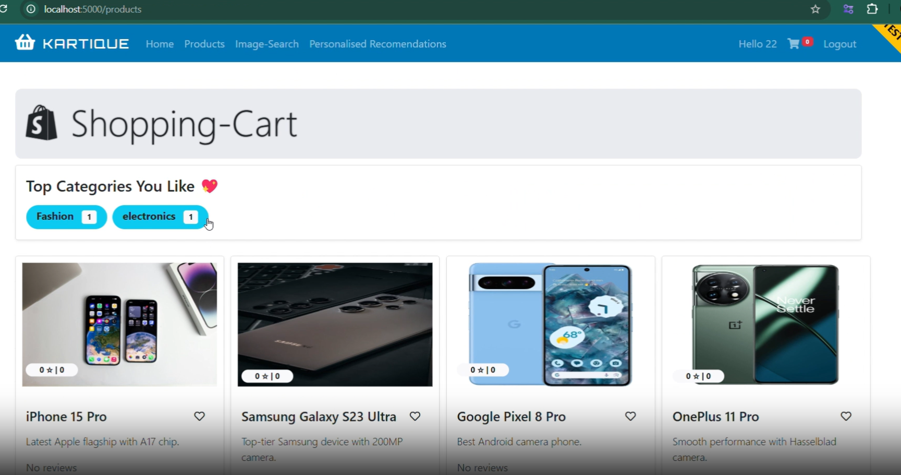This screenshot has height=475, width=901.
Task: Favorite Samsung Galaxy S23 Ultra heart icon
Action: pos(415,416)
